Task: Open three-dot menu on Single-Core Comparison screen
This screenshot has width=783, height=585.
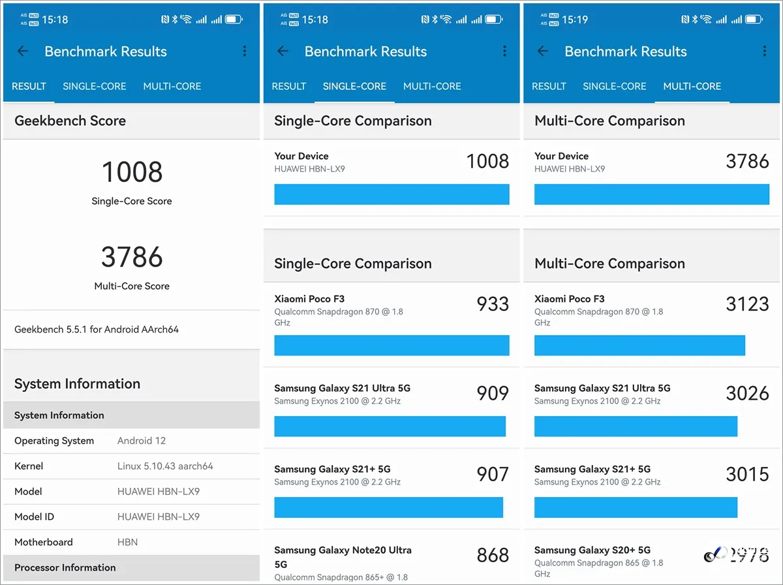Action: [504, 52]
